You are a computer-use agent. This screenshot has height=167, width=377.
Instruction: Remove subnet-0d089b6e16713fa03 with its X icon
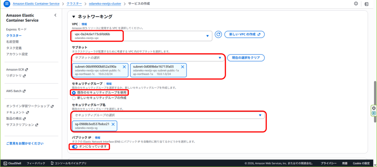coord(182,67)
